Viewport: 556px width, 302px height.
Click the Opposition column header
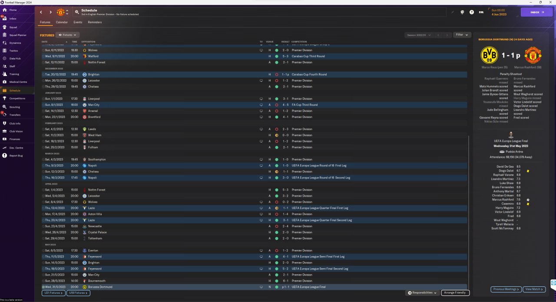point(88,42)
